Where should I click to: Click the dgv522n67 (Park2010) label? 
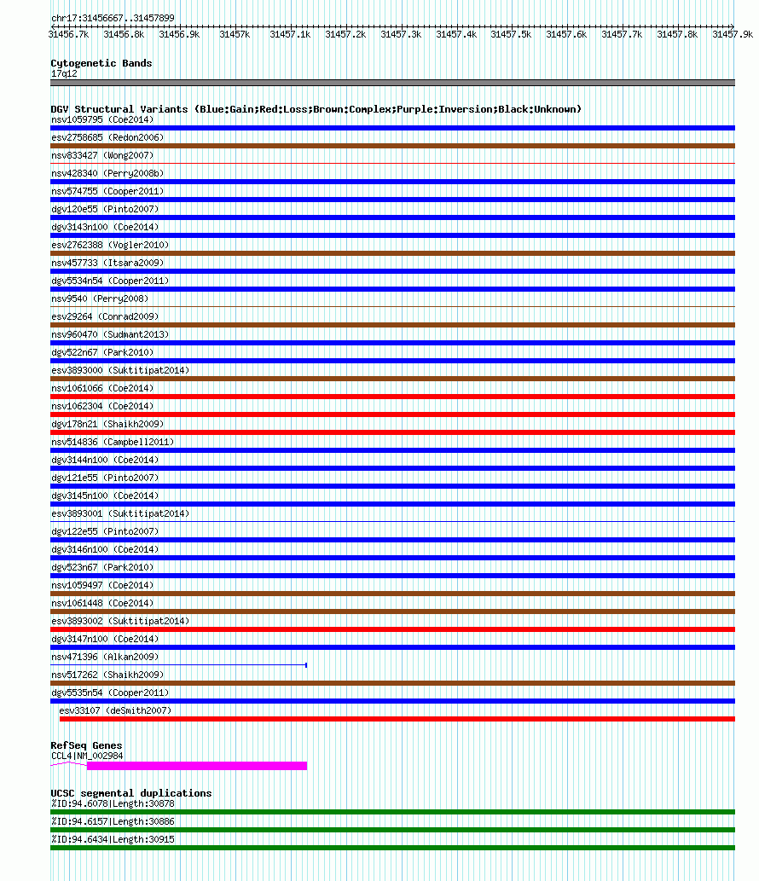[x=102, y=353]
